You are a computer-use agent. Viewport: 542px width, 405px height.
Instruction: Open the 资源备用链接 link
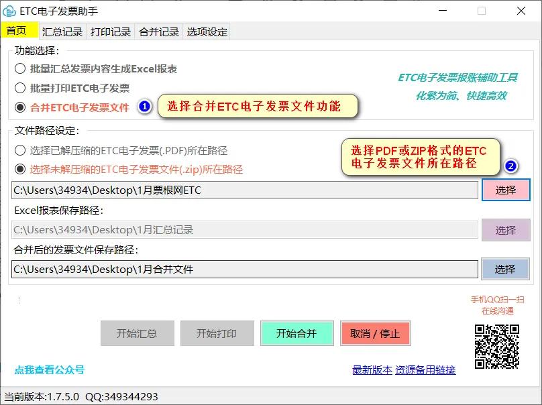click(425, 369)
